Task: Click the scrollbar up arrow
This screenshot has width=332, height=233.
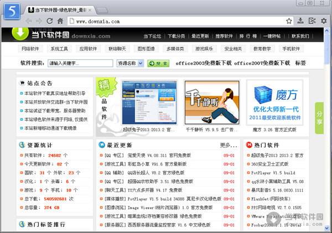Action: tap(326, 30)
